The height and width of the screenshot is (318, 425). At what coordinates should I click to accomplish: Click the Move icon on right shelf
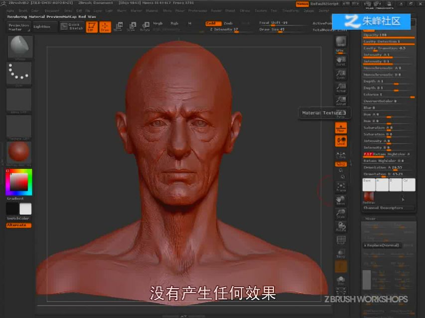(341, 200)
